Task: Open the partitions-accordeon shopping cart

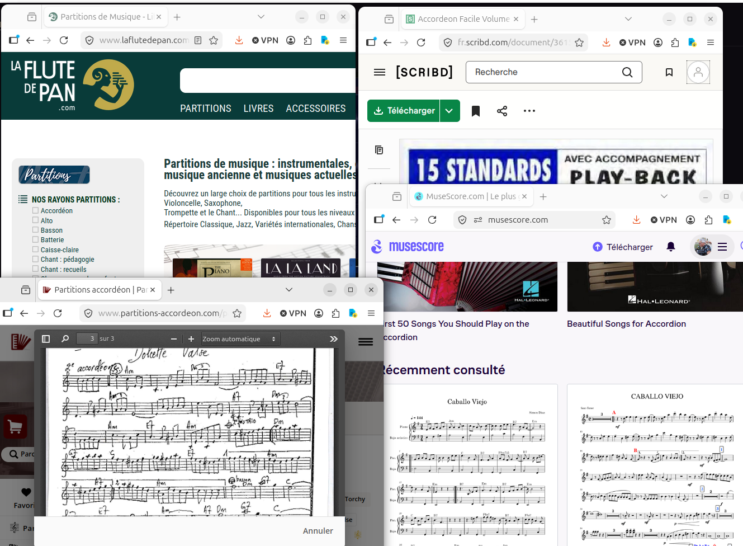Action: click(x=15, y=427)
